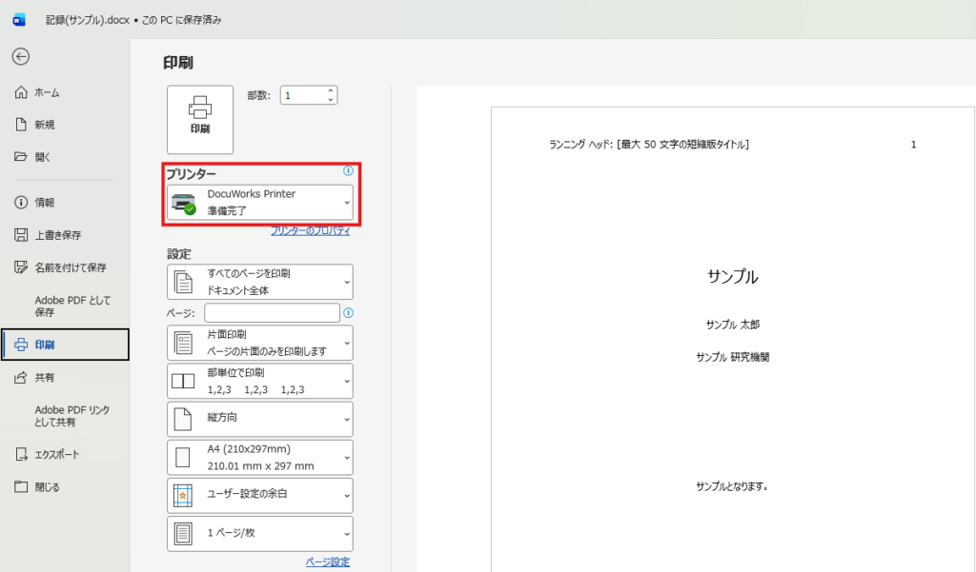The image size is (976, 572).
Task: Click the pages-per-sheet icon
Action: pyautogui.click(x=183, y=533)
